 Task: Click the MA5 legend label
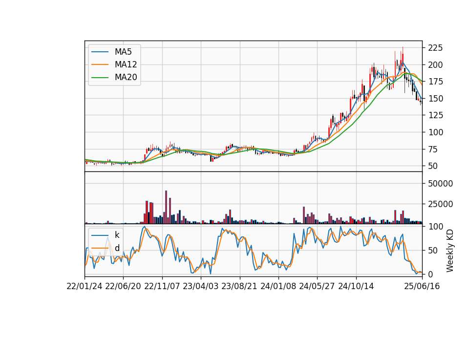123,52
